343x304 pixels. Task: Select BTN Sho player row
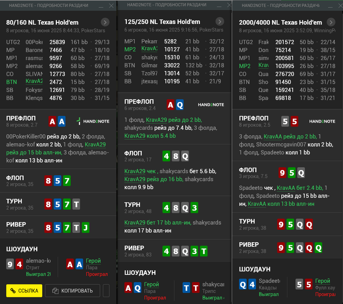tap(287, 82)
